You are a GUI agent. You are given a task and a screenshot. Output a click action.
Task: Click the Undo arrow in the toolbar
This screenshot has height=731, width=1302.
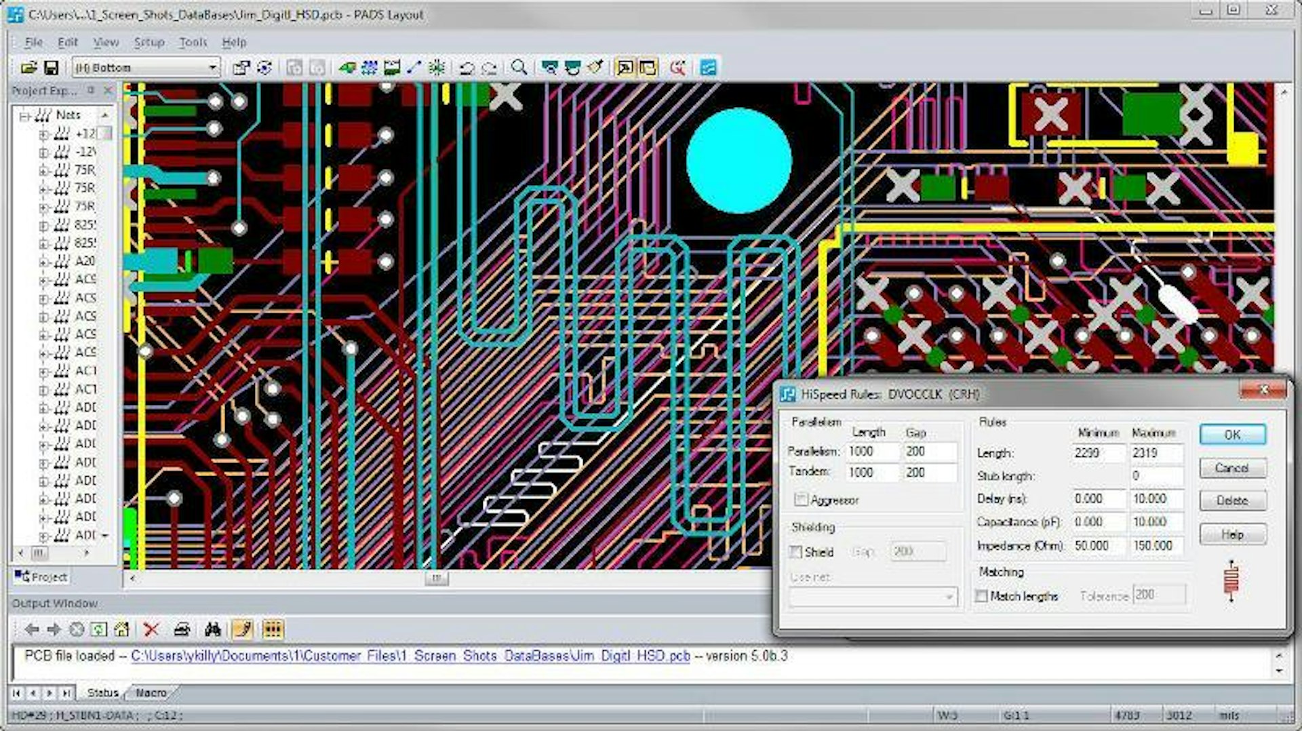467,68
